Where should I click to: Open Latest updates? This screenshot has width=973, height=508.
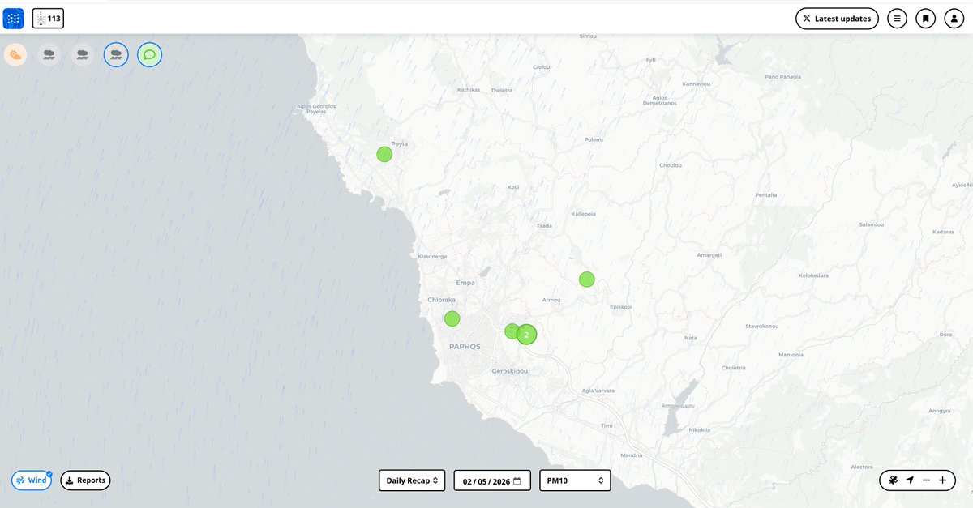pos(837,19)
